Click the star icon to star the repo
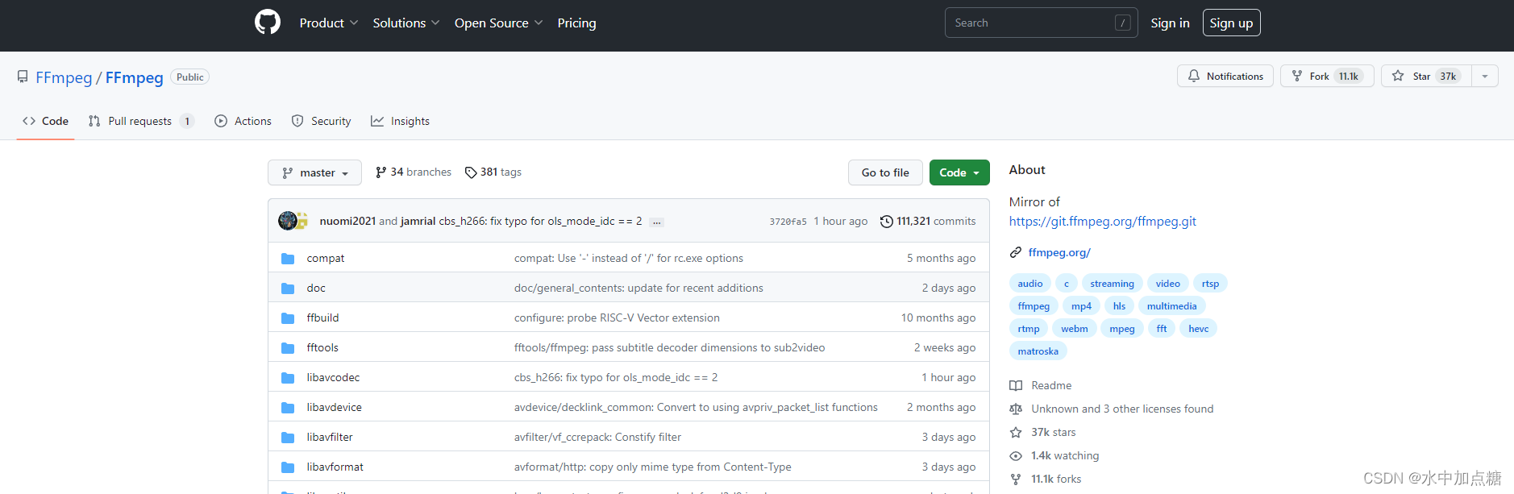Screen dimensions: 1514x494 (x=1398, y=76)
